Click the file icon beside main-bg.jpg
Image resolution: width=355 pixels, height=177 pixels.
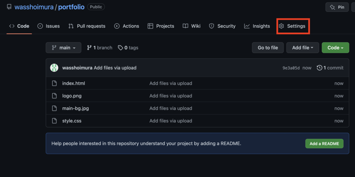[x=54, y=108]
